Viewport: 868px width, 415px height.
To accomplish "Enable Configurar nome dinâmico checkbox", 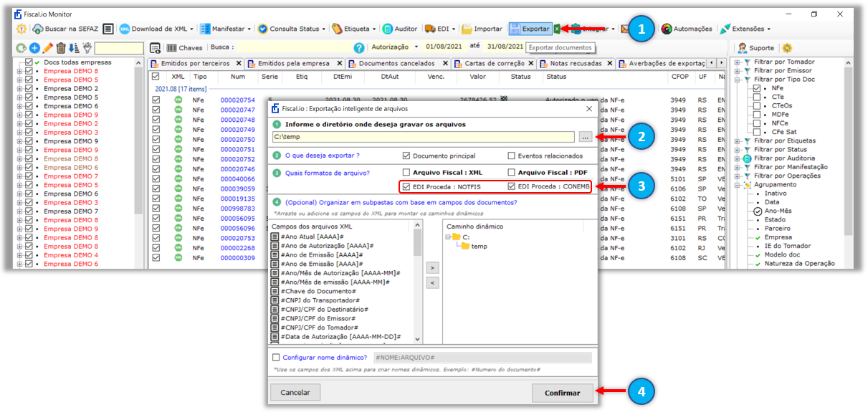I will (x=276, y=357).
